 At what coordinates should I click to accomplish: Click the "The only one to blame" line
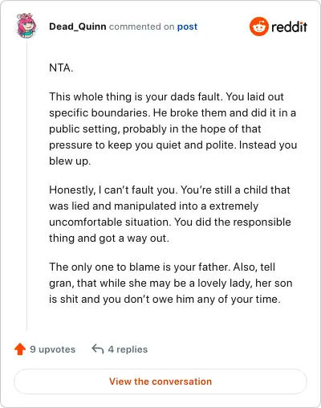coord(162,267)
